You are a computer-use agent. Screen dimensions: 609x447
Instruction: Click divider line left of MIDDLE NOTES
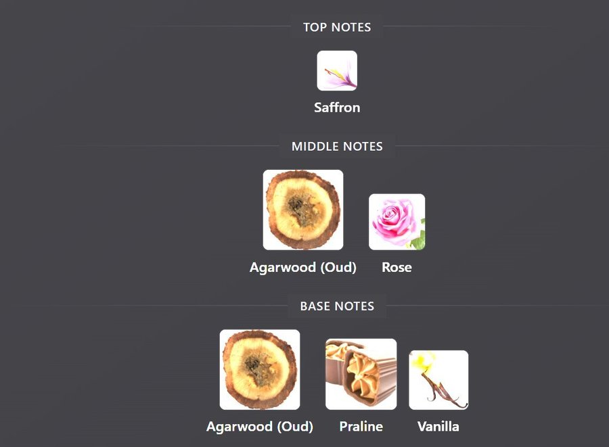176,146
